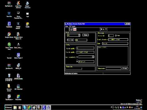Open the Steam Password desktop icon
Screen dimensions: 147x110
[18, 15]
